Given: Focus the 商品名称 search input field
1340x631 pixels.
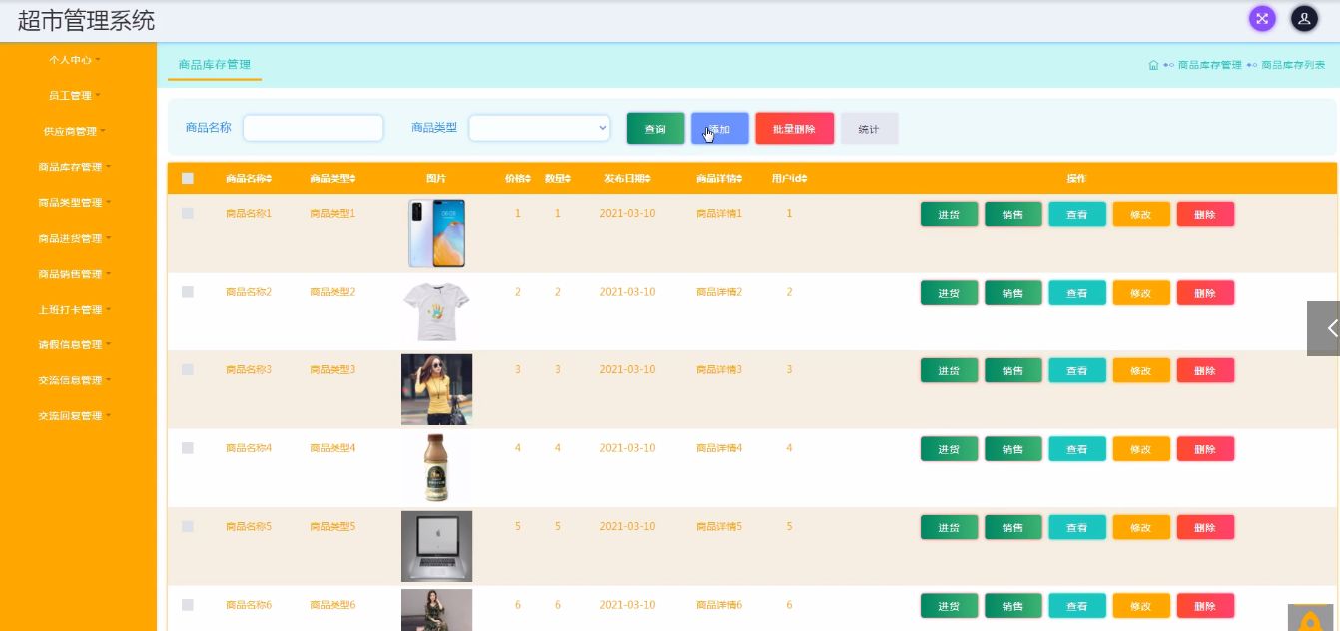Looking at the screenshot, I should pyautogui.click(x=314, y=128).
